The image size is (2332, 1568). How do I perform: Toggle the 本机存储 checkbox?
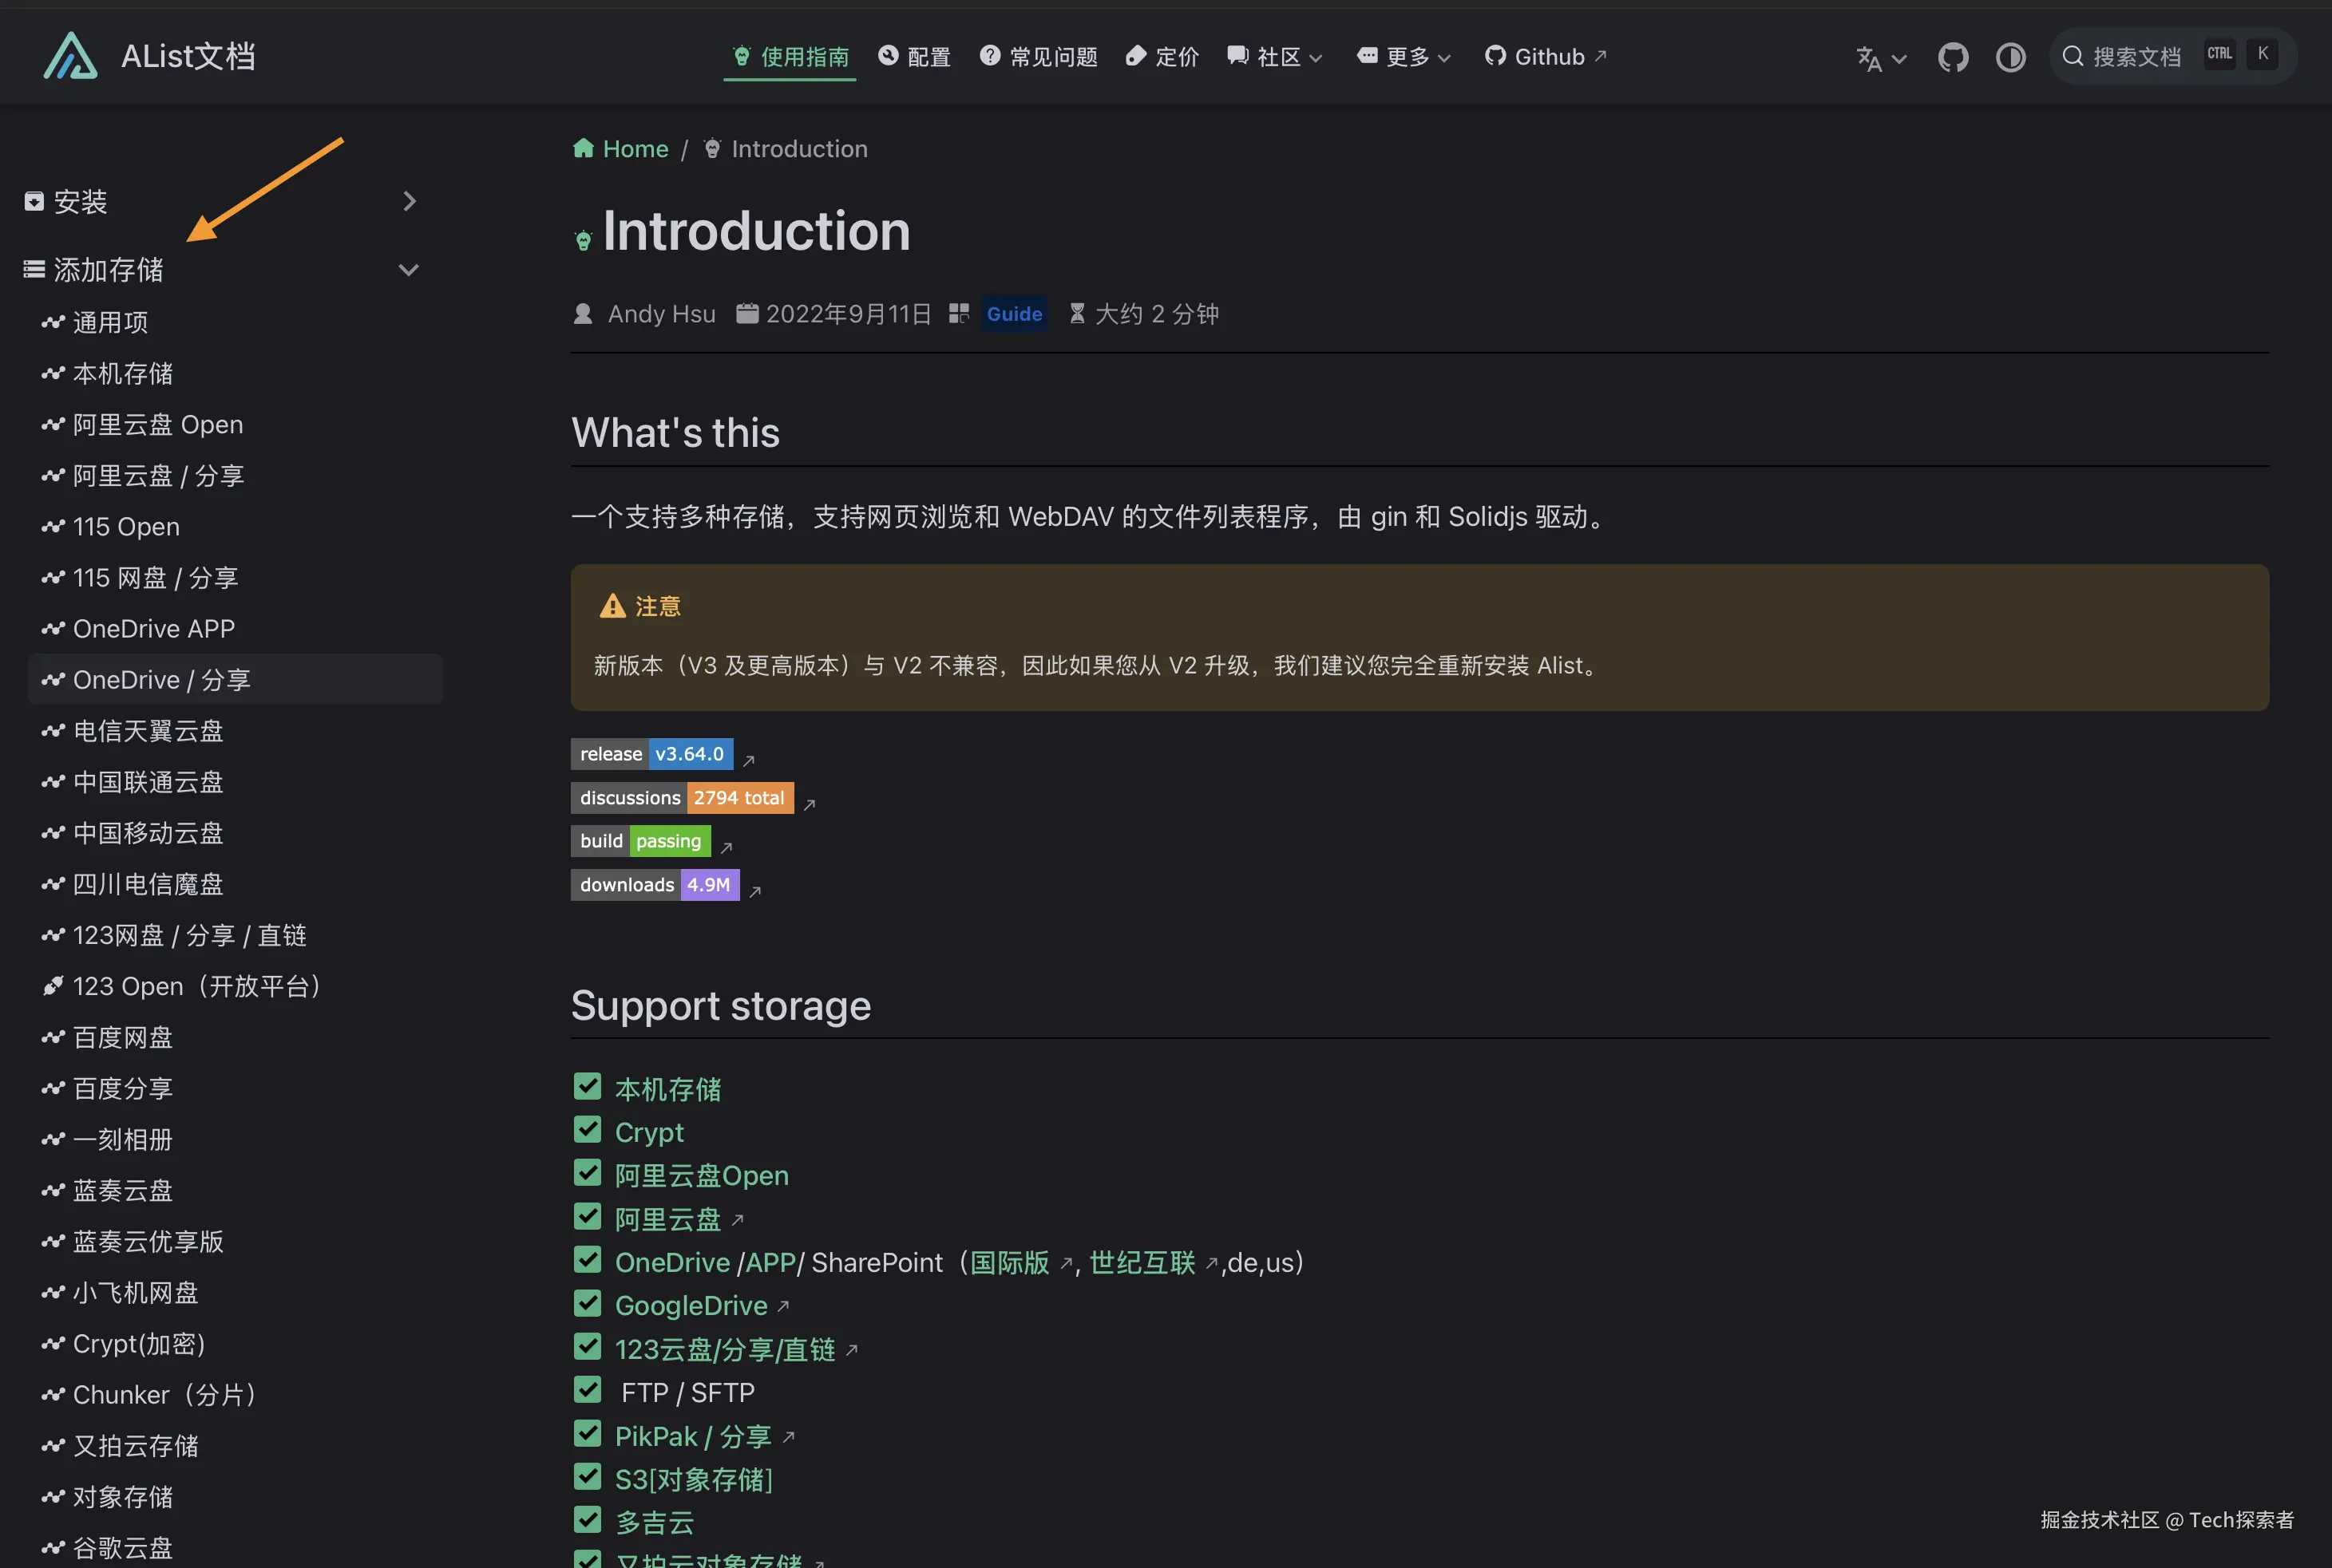588,1086
